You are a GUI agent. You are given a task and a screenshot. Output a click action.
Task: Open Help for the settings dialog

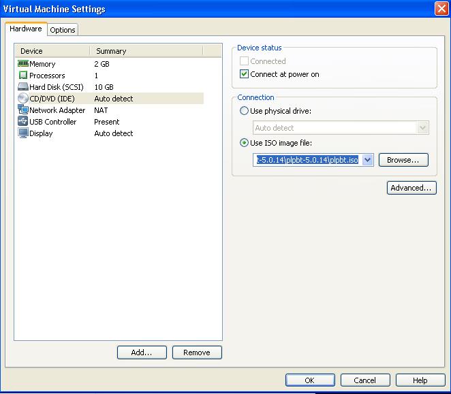pyautogui.click(x=420, y=380)
